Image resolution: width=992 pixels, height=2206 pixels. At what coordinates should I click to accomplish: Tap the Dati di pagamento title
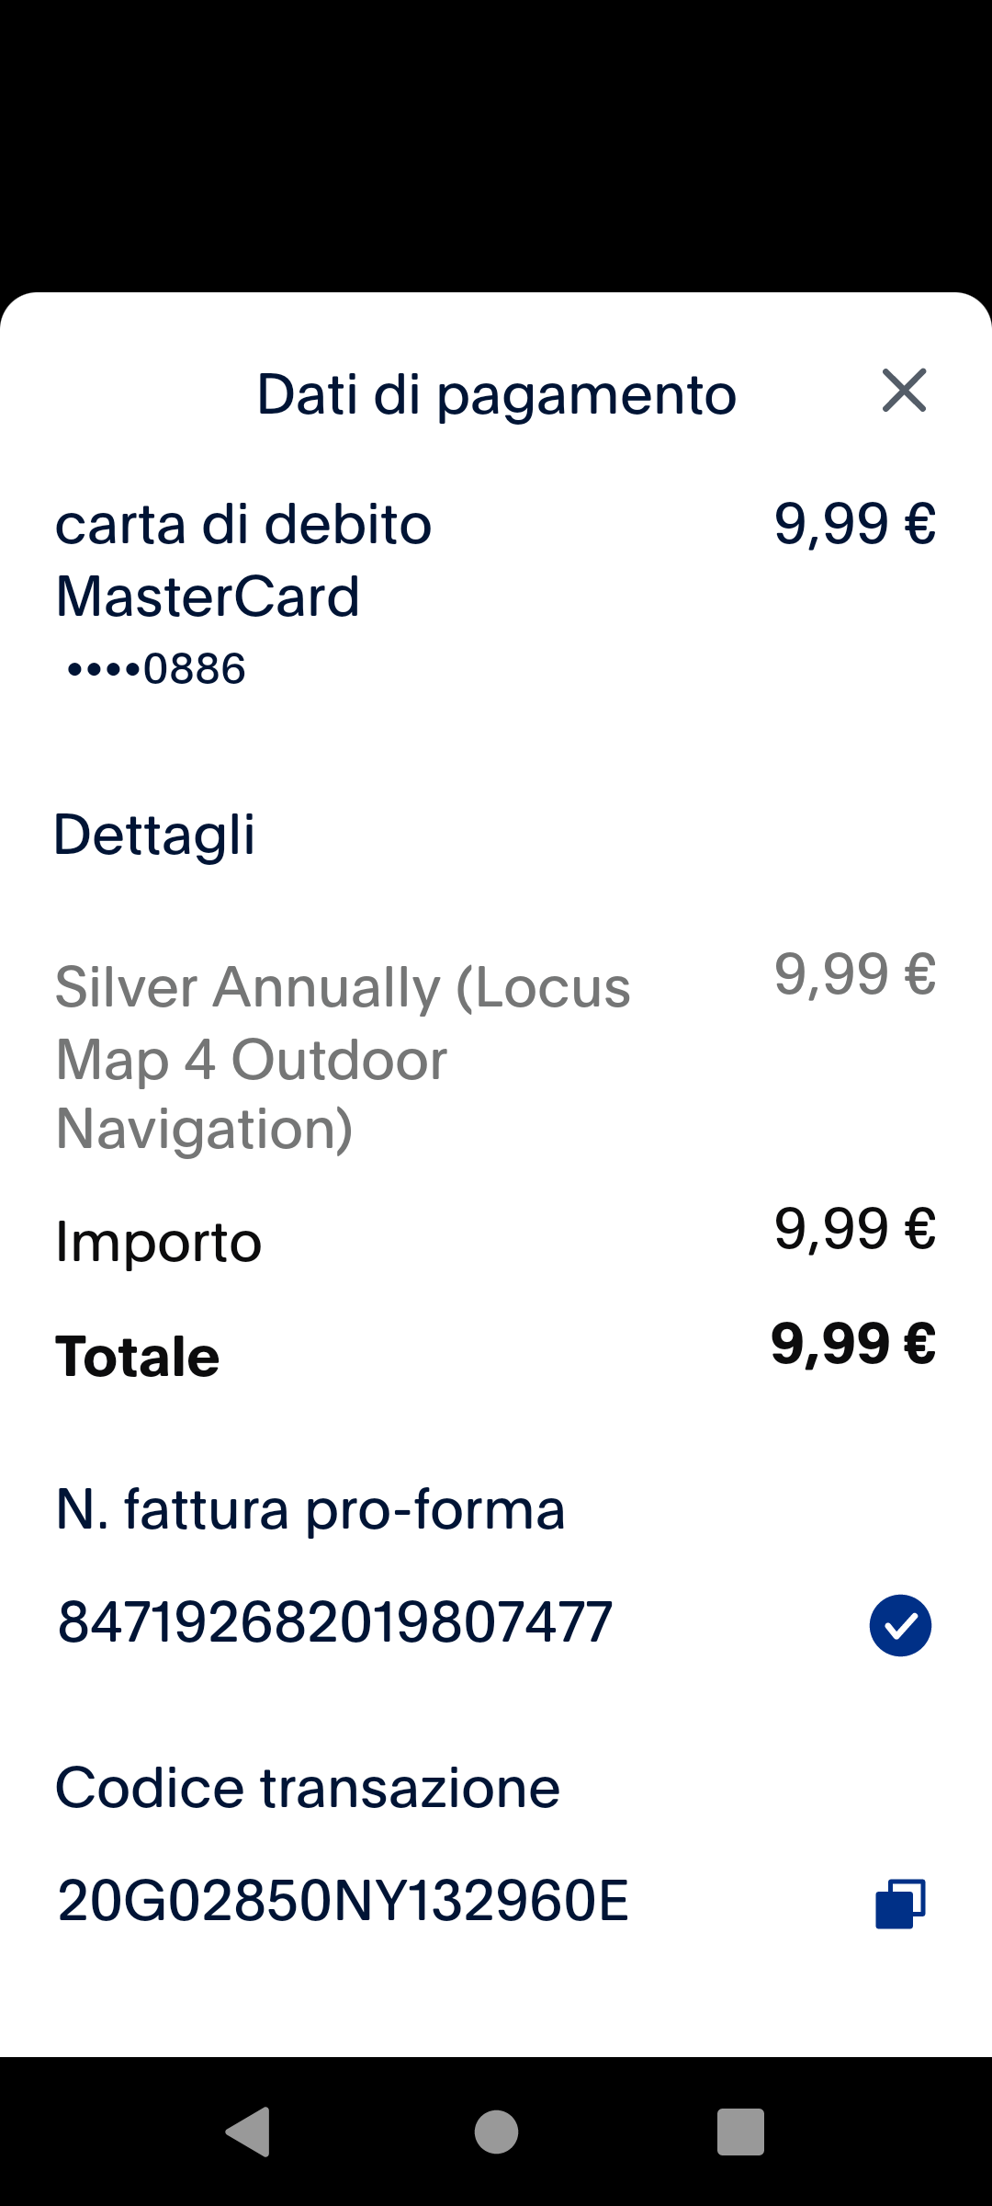[x=496, y=394]
